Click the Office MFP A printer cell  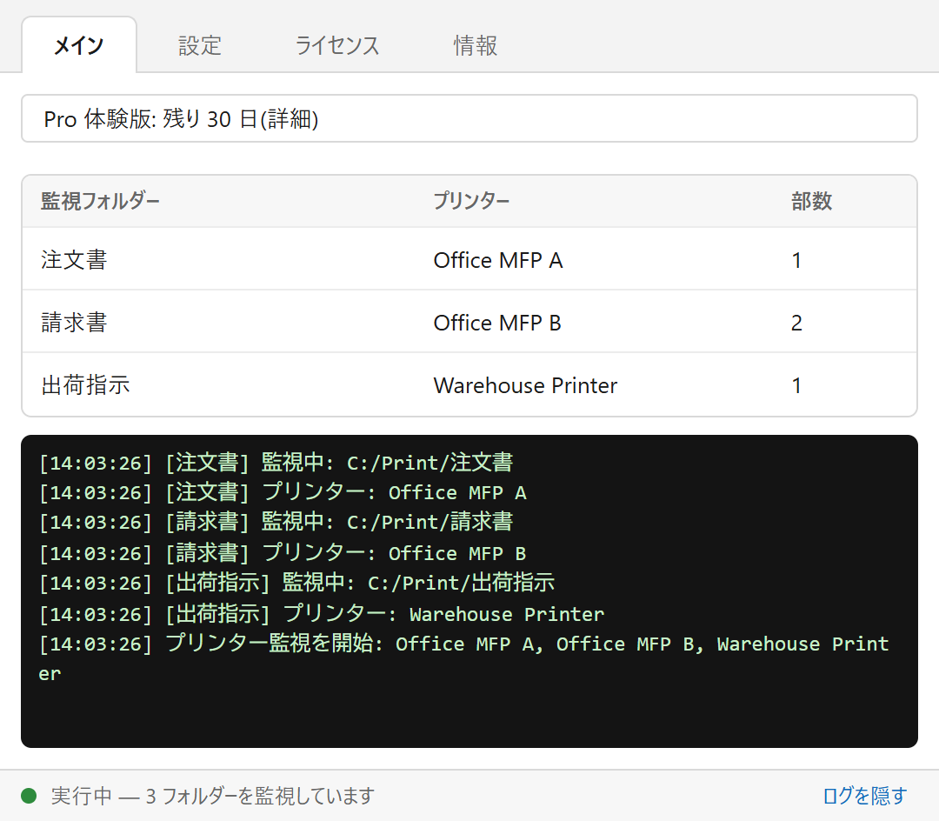tap(498, 260)
